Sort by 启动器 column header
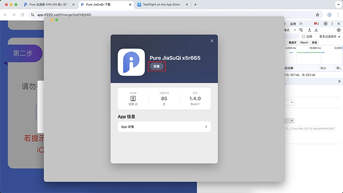Viewport: 343px width, 193px height. pos(302,68)
